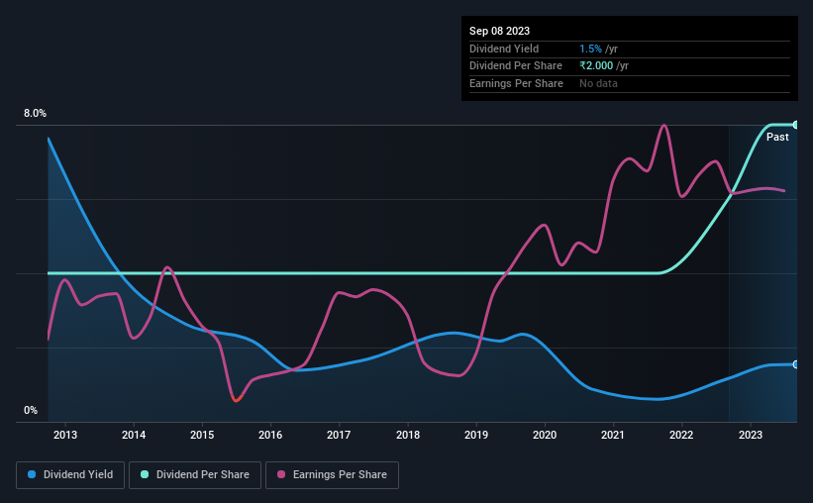Click the Dividend Per Share endpoint marker

[796, 125]
